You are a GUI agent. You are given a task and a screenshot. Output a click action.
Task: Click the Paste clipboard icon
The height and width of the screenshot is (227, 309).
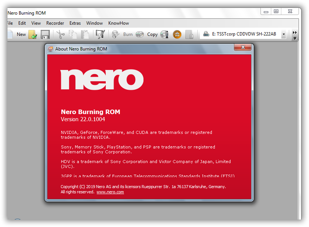[x=85, y=34]
